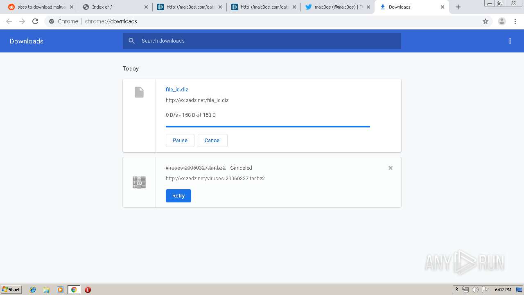Click the 'Downloads' page title

27,41
